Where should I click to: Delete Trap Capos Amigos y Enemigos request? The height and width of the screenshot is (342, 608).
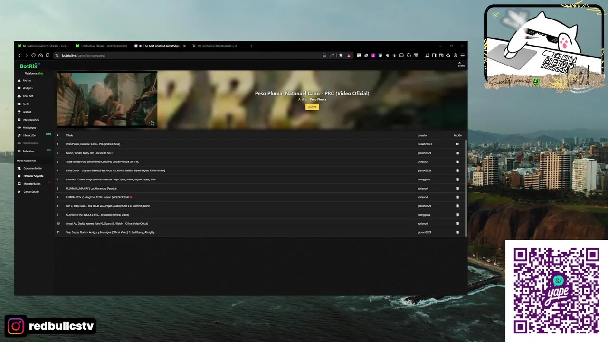click(x=458, y=232)
